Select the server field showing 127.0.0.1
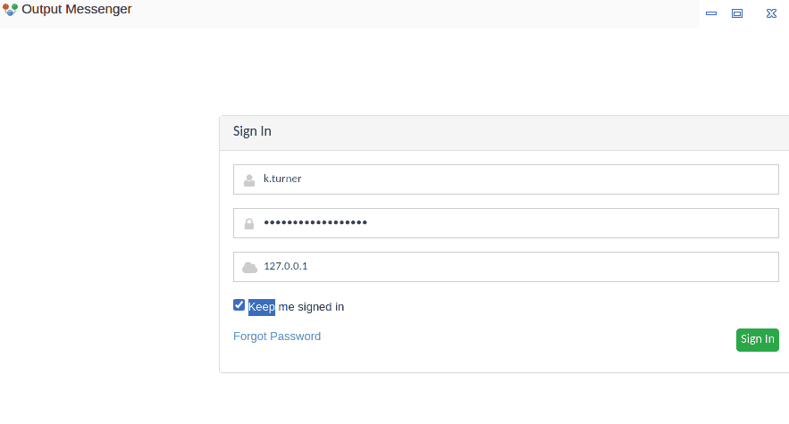The image size is (789, 424). point(518,267)
